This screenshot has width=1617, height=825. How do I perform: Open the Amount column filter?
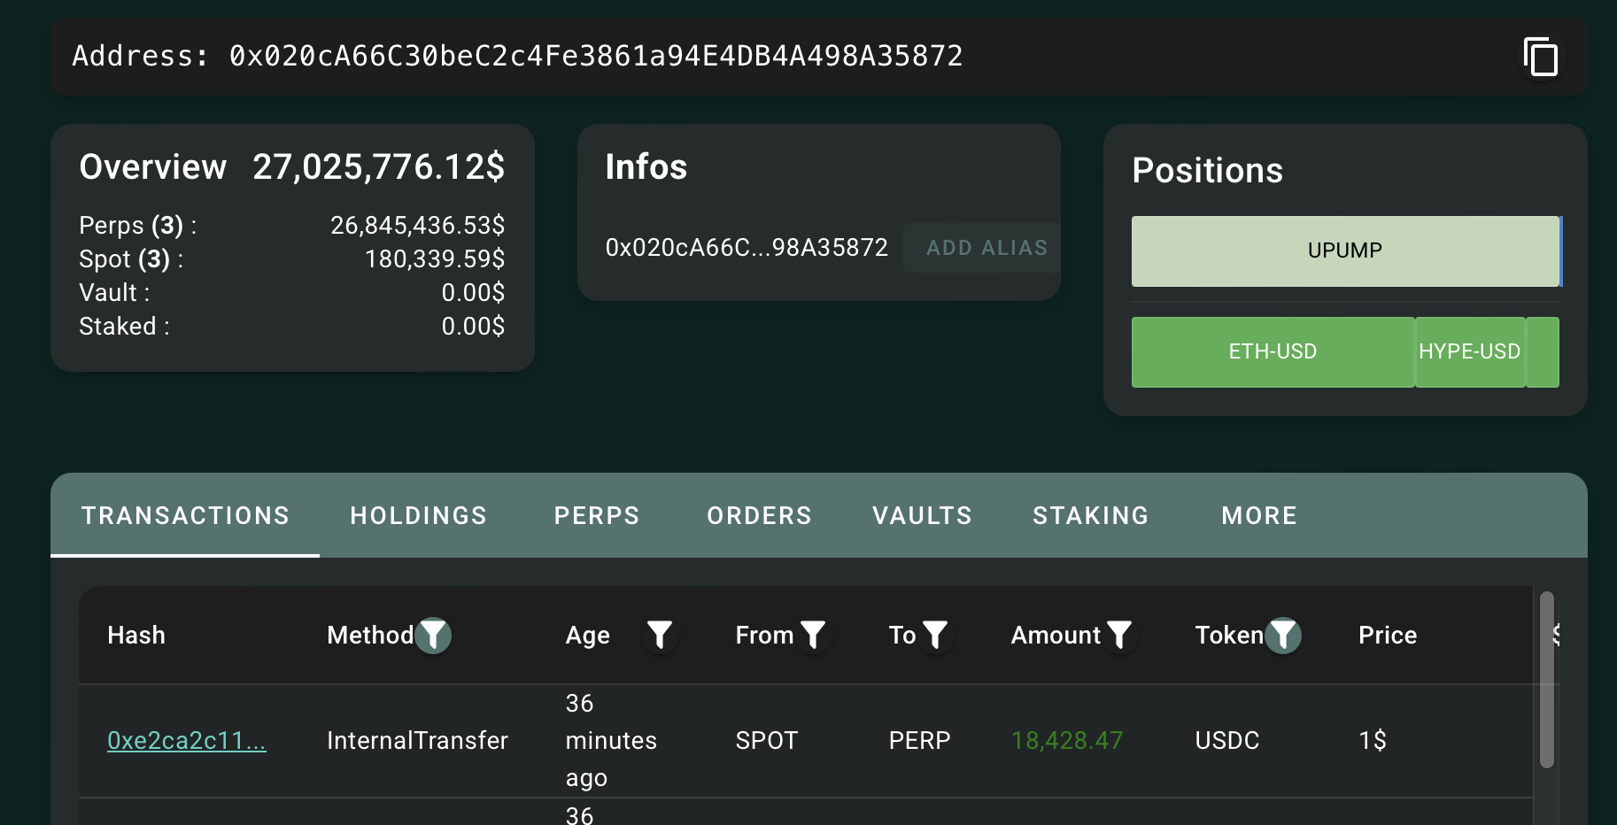(x=1119, y=635)
